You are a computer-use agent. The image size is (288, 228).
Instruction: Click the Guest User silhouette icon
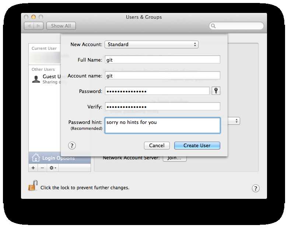[x=36, y=79]
